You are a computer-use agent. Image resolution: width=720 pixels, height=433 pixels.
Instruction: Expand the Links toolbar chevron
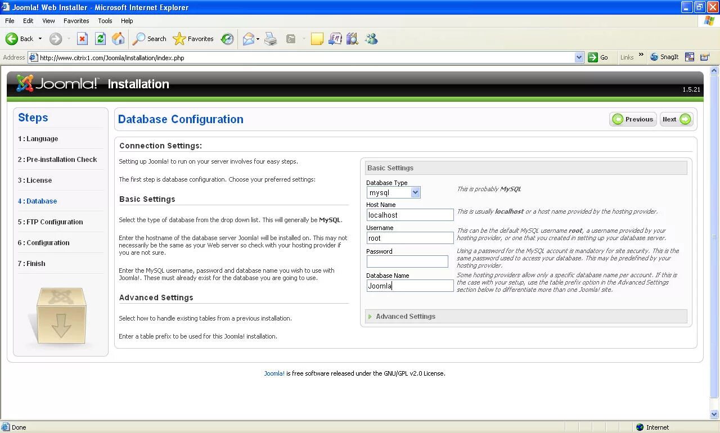[x=641, y=55]
